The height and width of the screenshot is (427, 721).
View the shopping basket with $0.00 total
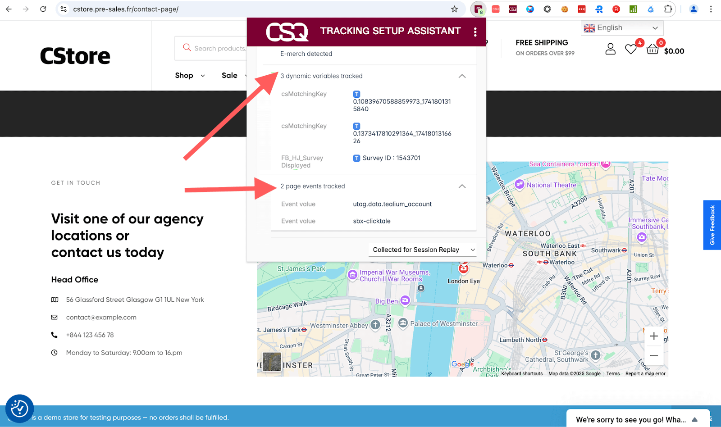[653, 49]
